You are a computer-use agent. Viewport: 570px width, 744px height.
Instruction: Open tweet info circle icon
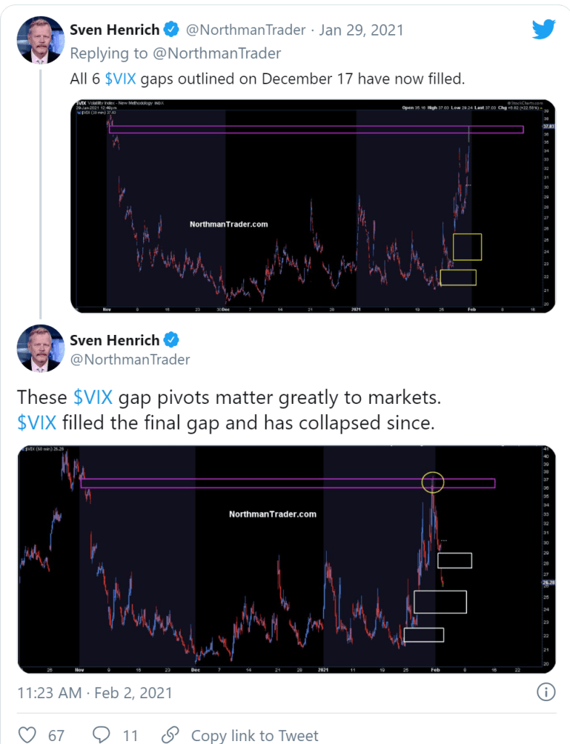pyautogui.click(x=546, y=692)
